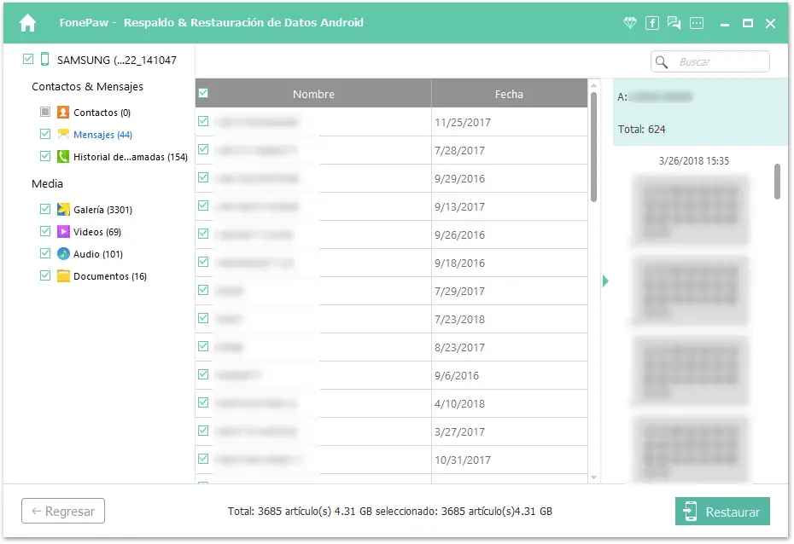Image resolution: width=794 pixels, height=544 pixels.
Task: Click the Galería picture icon
Action: [63, 209]
